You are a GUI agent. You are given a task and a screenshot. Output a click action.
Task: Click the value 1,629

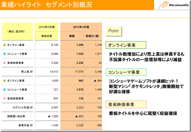(x=55, y=81)
